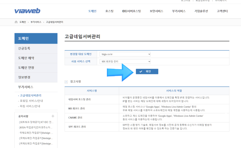Collapse 참고사항 section with its chevron icon
The height and width of the screenshot is (148, 241).
click(x=66, y=82)
